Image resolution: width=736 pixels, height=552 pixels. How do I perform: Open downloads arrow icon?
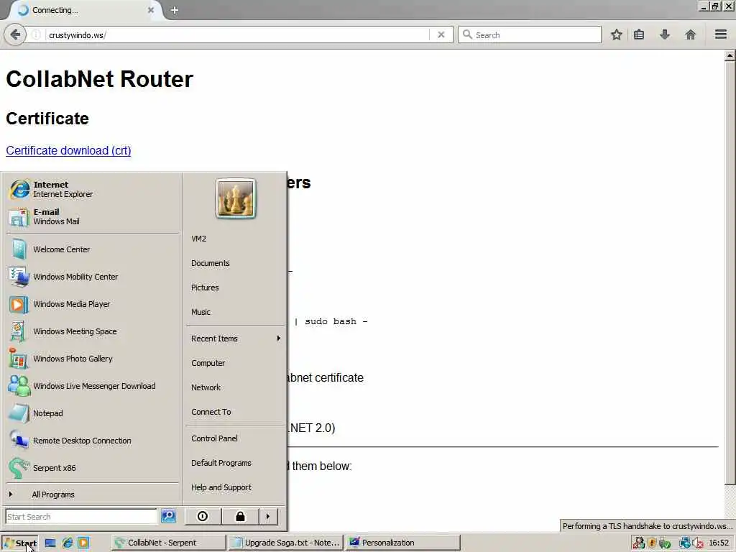pos(665,34)
